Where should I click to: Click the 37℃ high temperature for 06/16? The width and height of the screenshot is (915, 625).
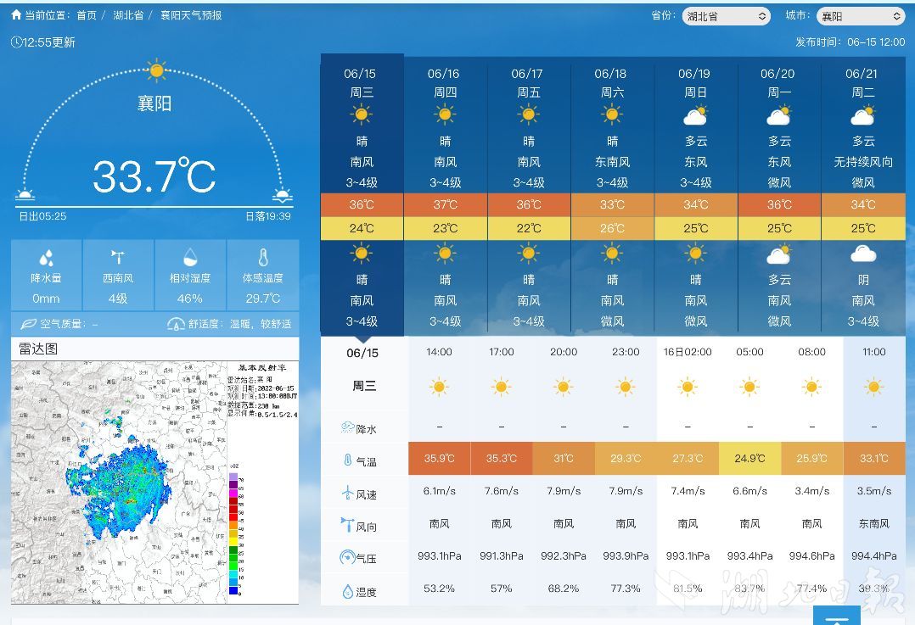[x=446, y=204]
